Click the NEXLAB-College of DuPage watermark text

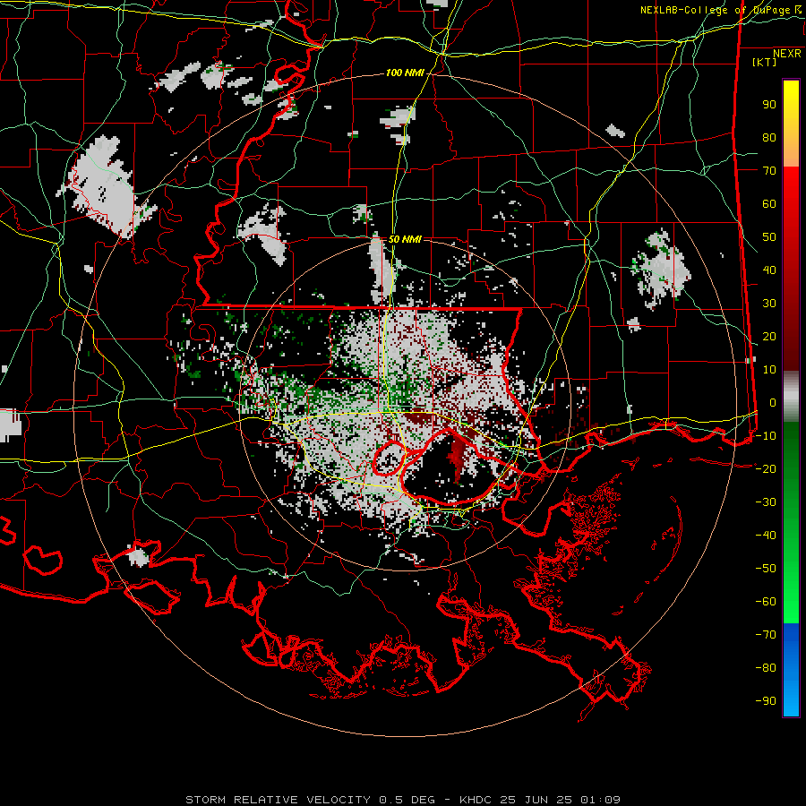tap(721, 10)
